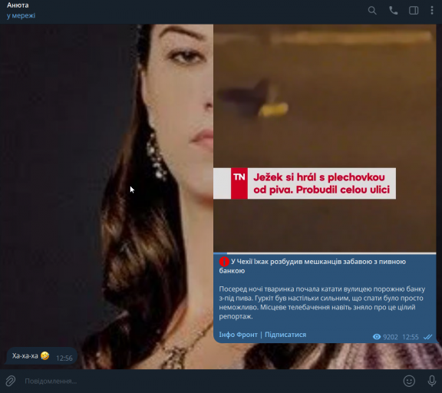
Task: Click the 'у мережі' online status text
Action: coord(21,15)
